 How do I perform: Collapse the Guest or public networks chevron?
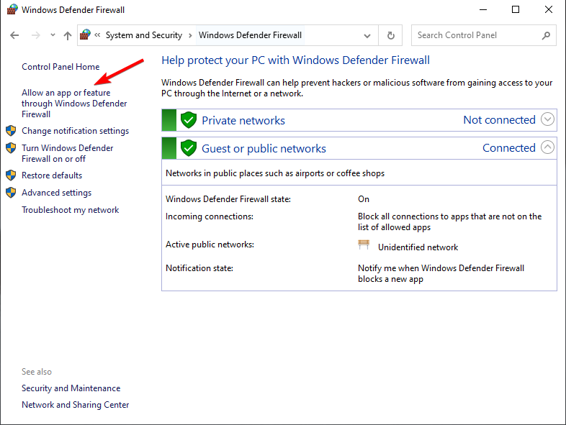coord(547,147)
